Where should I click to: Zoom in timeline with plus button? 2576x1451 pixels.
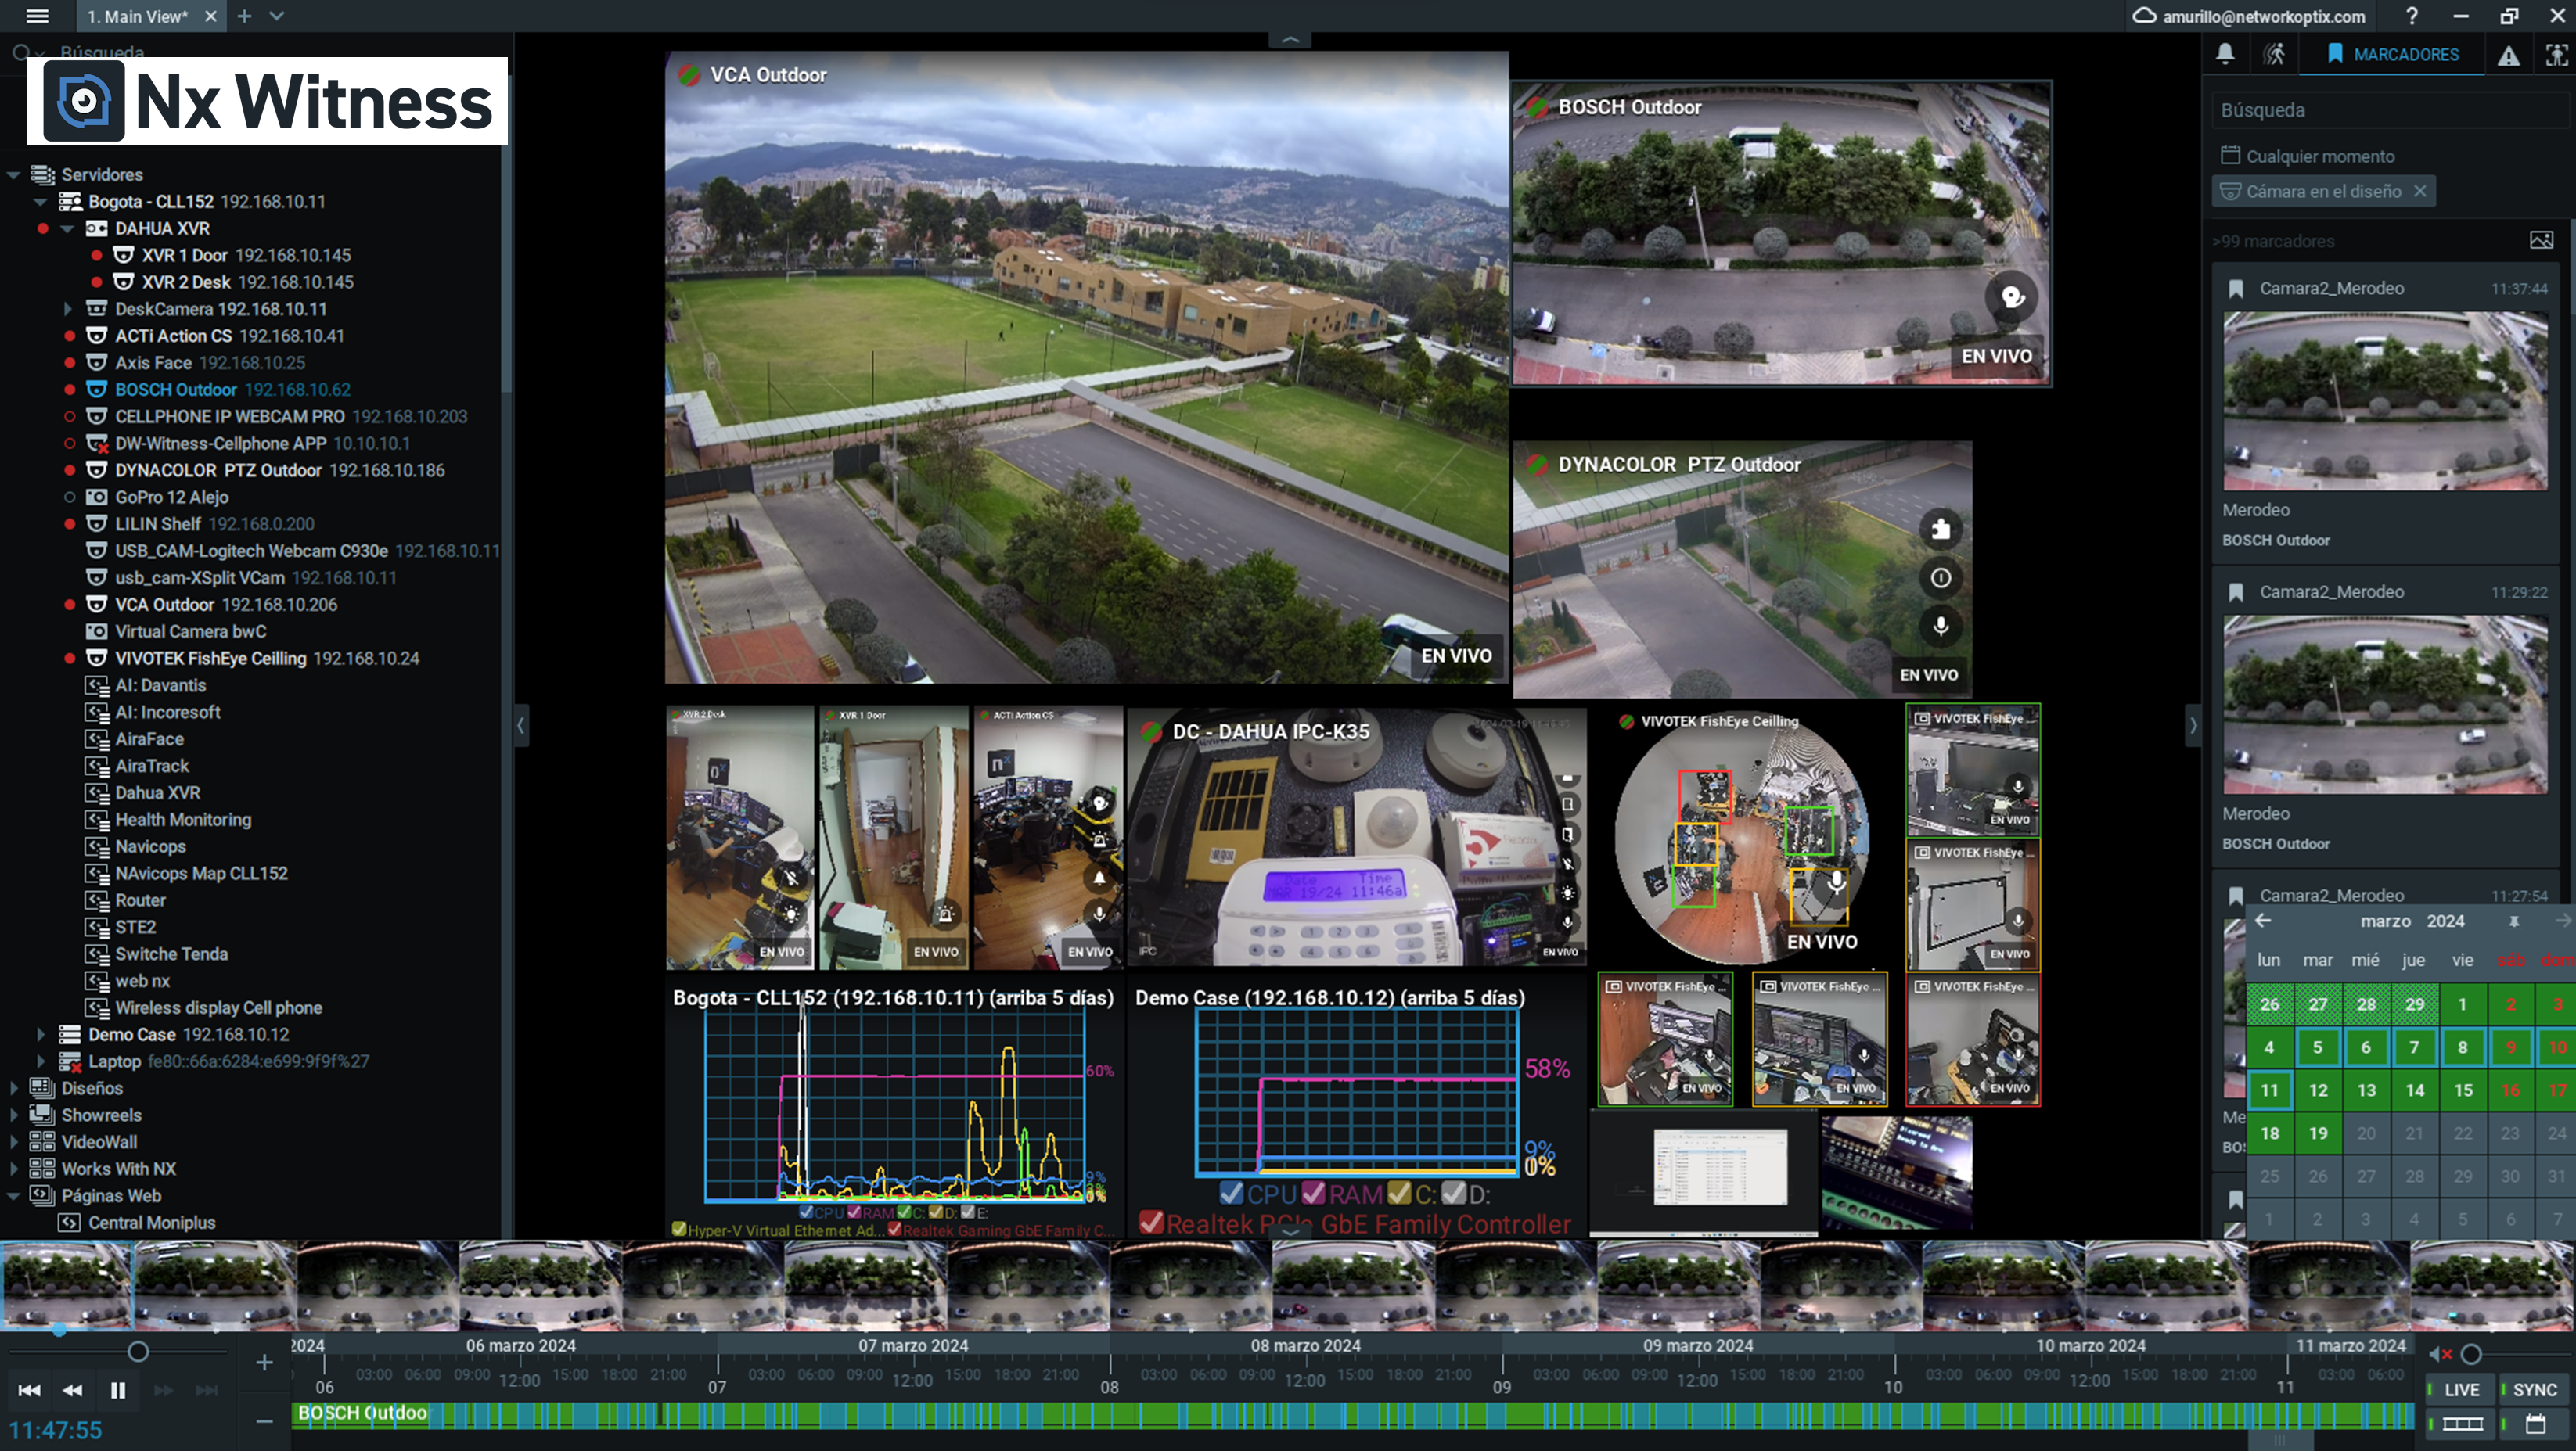click(x=264, y=1362)
